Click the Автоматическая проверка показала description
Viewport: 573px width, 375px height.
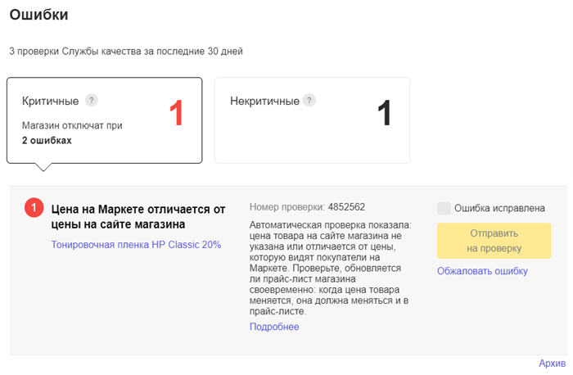point(330,268)
